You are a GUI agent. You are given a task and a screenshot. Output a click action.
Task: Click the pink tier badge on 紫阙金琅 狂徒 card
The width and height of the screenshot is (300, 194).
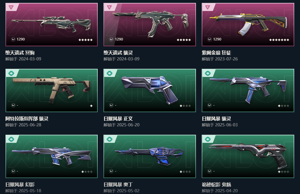[x=208, y=7]
